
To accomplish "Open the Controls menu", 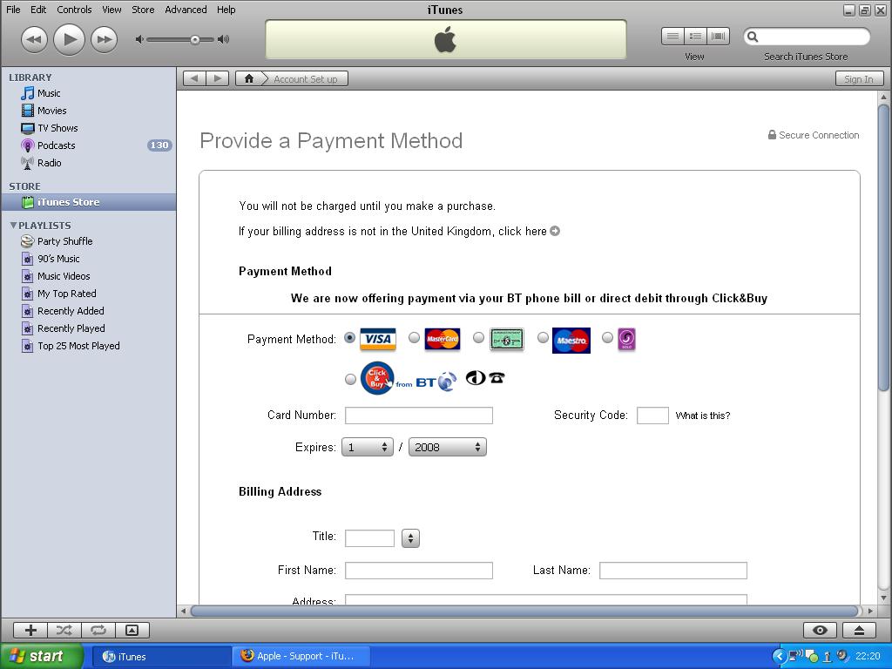I will point(75,10).
